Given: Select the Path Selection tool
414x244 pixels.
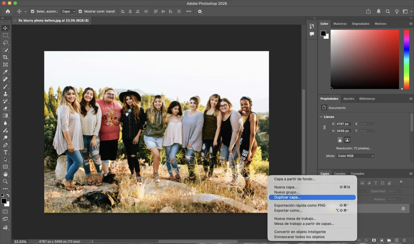Looking at the screenshot, I should coord(5,160).
